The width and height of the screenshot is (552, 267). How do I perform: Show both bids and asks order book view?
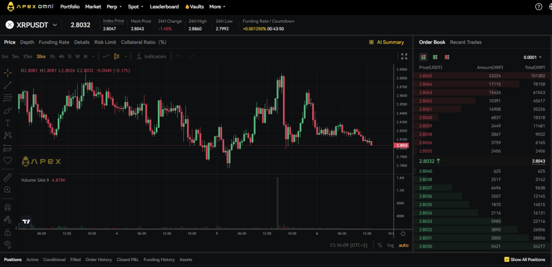click(x=424, y=57)
